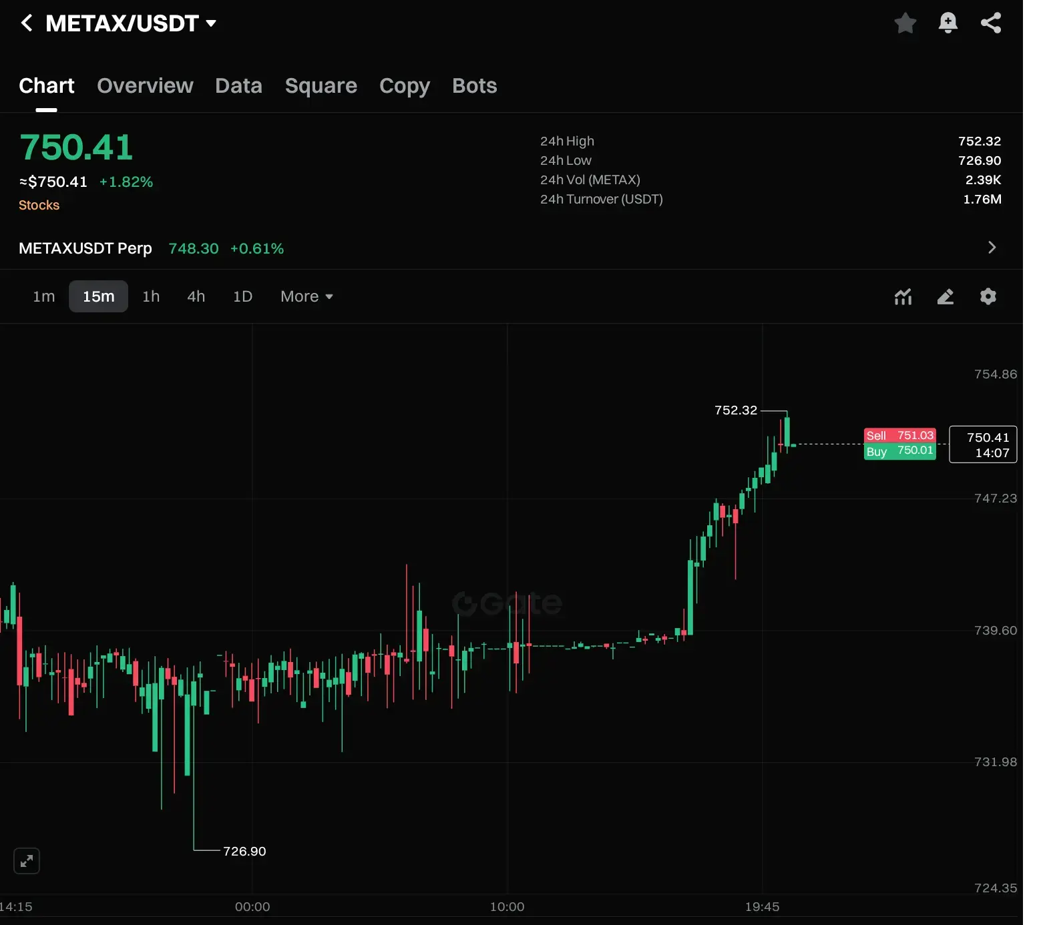Viewport: 1039px width, 925px height.
Task: Open the METAXUSDT Perp row chevron
Action: 992,248
